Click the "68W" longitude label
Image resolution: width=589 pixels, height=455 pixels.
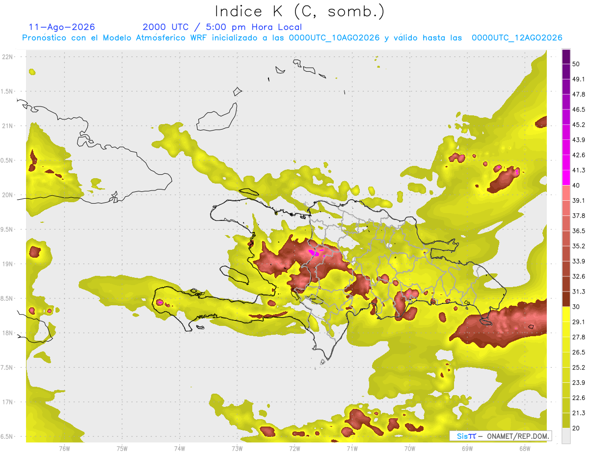[525, 448]
